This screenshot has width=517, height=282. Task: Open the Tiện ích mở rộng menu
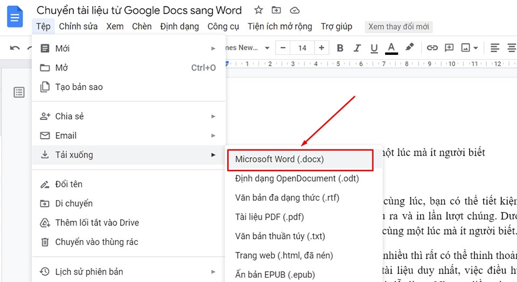tap(280, 26)
